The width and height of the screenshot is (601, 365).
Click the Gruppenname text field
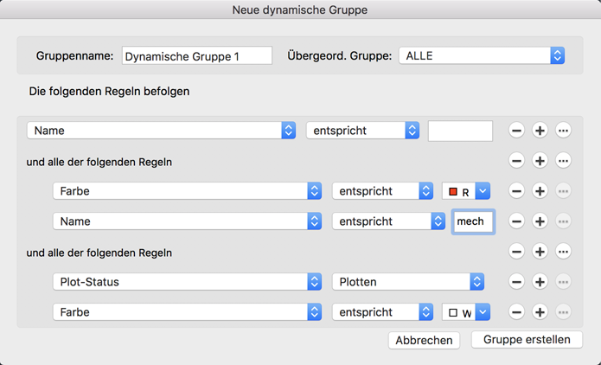[196, 56]
